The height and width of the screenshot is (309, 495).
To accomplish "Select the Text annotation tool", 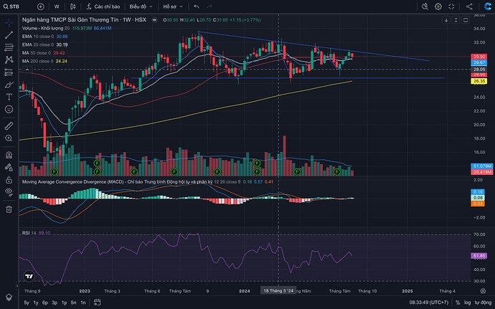I will click(9, 97).
